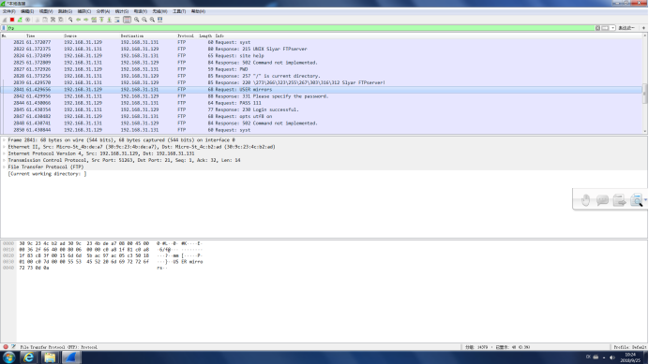This screenshot has width=649, height=364.
Task: Select packet 2842 Please specify the password
Action: tap(321, 96)
